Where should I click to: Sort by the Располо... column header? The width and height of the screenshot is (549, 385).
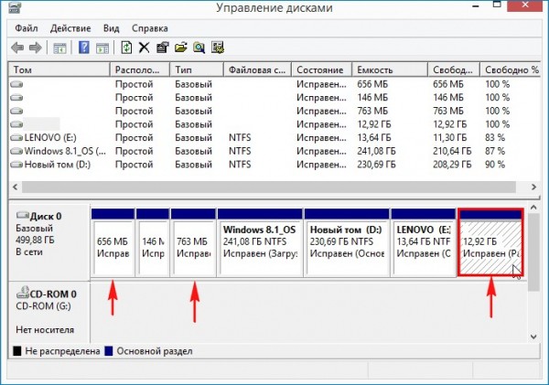pyautogui.click(x=140, y=70)
